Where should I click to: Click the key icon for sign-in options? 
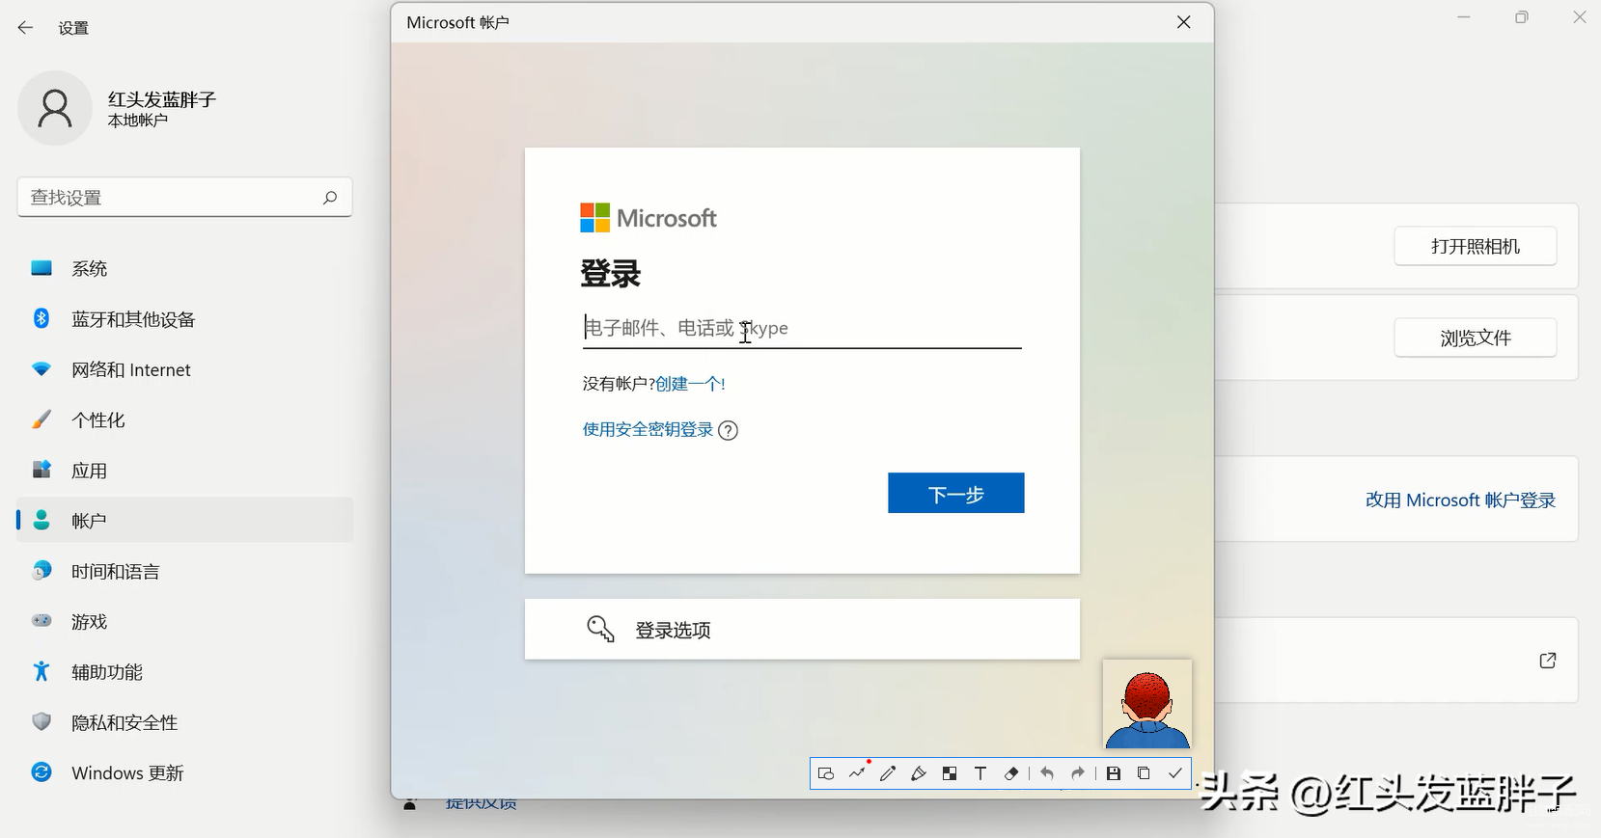600,630
